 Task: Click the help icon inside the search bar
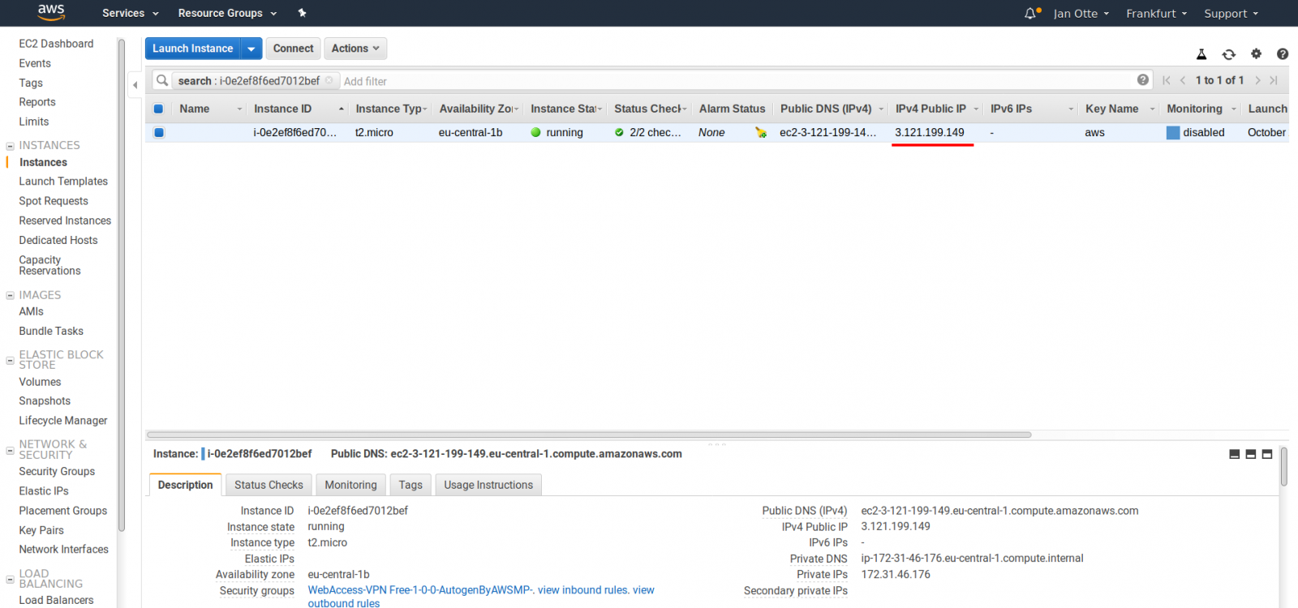(x=1142, y=80)
